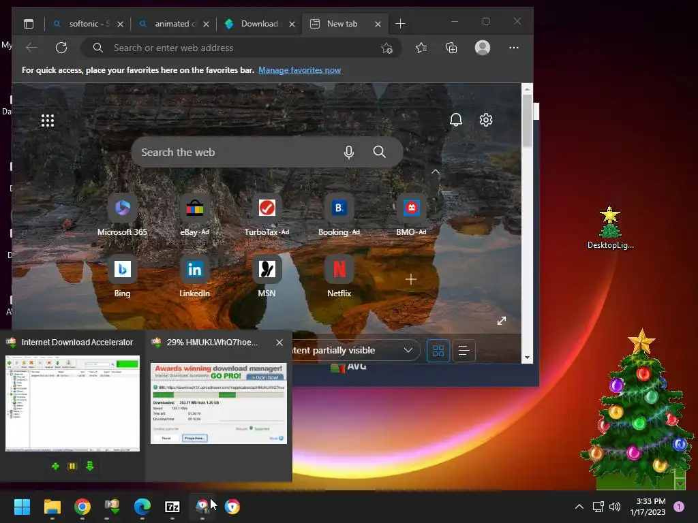Open the notification count badge
This screenshot has width=698, height=523.
point(679,507)
